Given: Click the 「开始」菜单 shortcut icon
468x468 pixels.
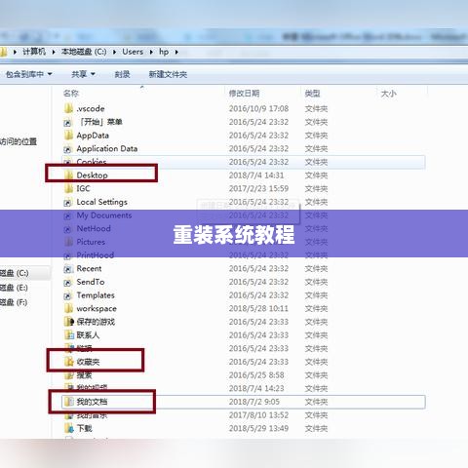Looking at the screenshot, I should (x=67, y=122).
